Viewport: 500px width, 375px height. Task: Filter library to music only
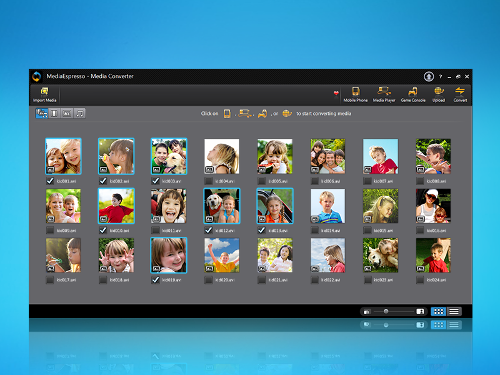79,113
